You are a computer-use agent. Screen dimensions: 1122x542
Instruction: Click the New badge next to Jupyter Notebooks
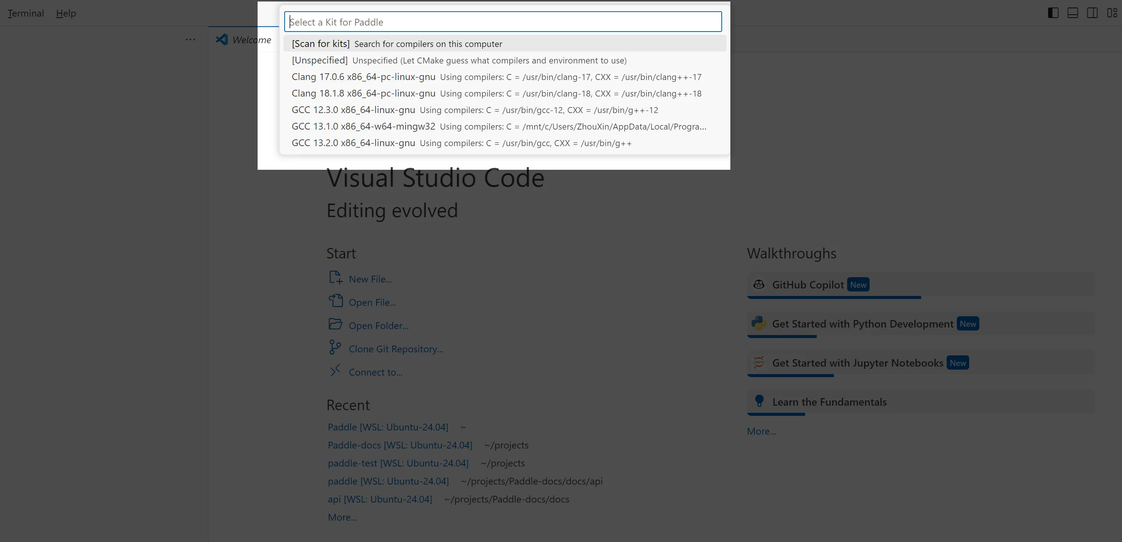coord(958,363)
